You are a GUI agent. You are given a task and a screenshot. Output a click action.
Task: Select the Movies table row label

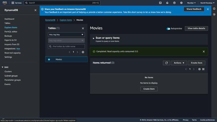[59, 59]
